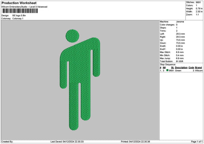Click the 'Colorway 1' value
This screenshot has width=204, height=144.
click(x=18, y=19)
